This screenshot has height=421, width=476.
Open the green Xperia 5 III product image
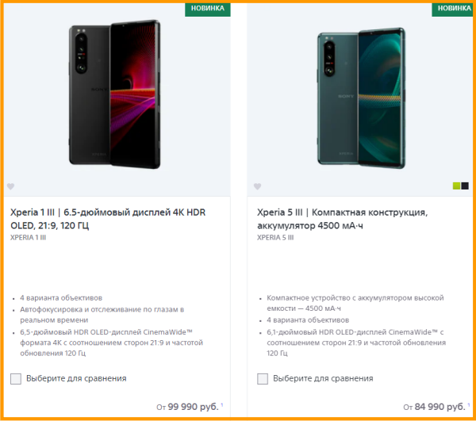[x=361, y=98]
